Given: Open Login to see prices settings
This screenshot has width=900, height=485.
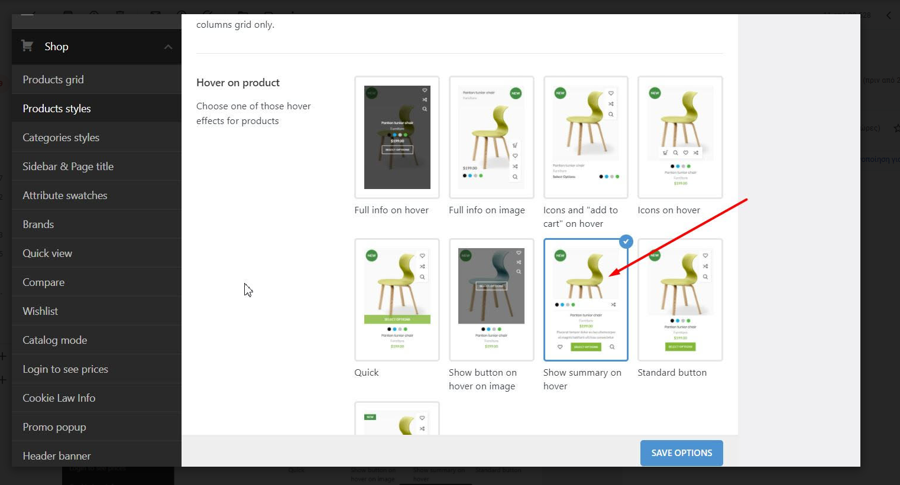Looking at the screenshot, I should tap(96, 369).
